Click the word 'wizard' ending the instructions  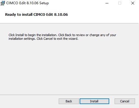(73, 39)
